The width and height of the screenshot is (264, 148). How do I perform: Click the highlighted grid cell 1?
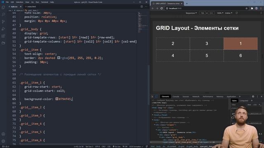[x=240, y=44]
